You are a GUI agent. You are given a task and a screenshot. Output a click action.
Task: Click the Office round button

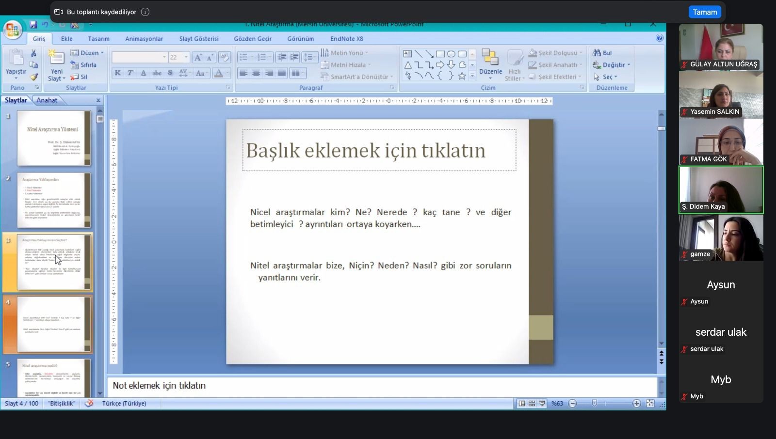[13, 30]
